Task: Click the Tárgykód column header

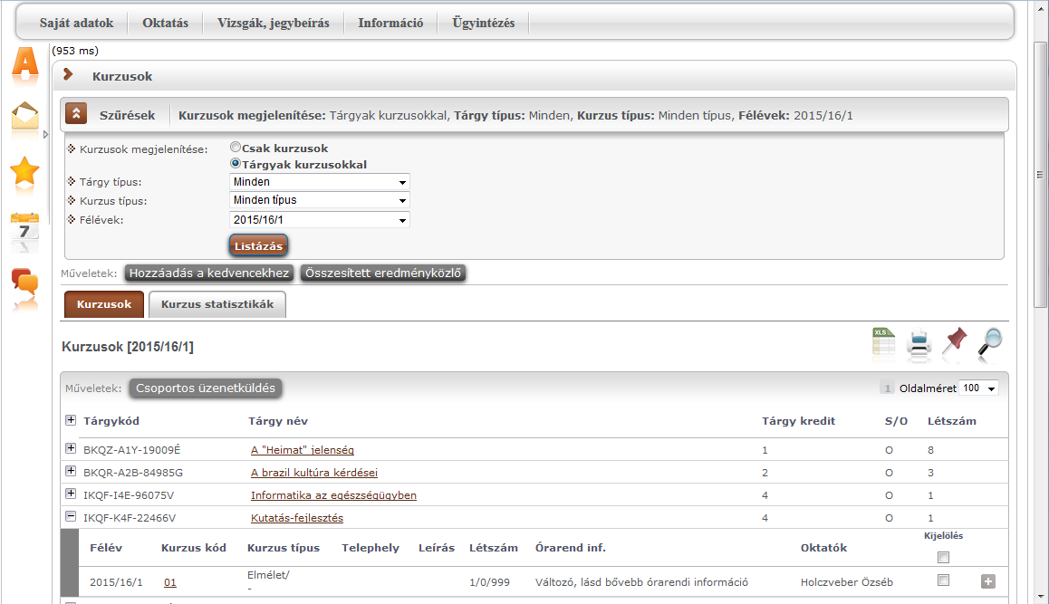Action: pyautogui.click(x=111, y=421)
